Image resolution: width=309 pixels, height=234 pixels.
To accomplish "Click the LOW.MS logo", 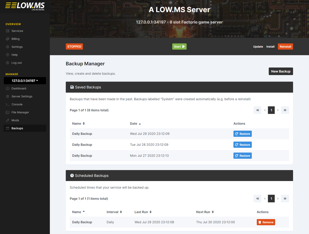I will [x=25, y=6].
